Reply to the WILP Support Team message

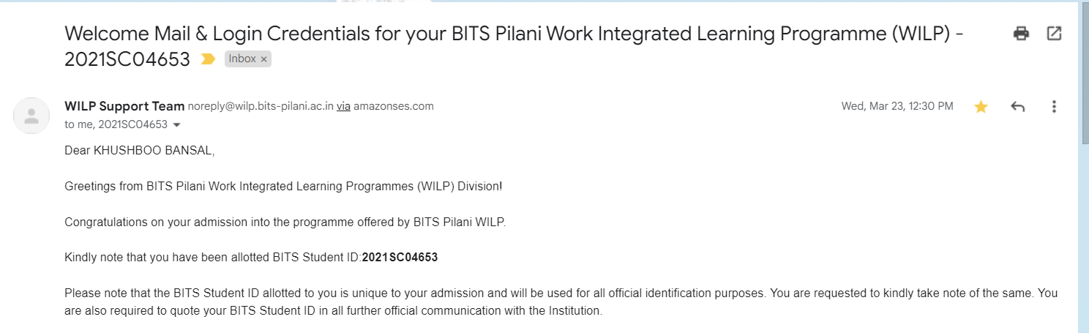[x=1017, y=107]
